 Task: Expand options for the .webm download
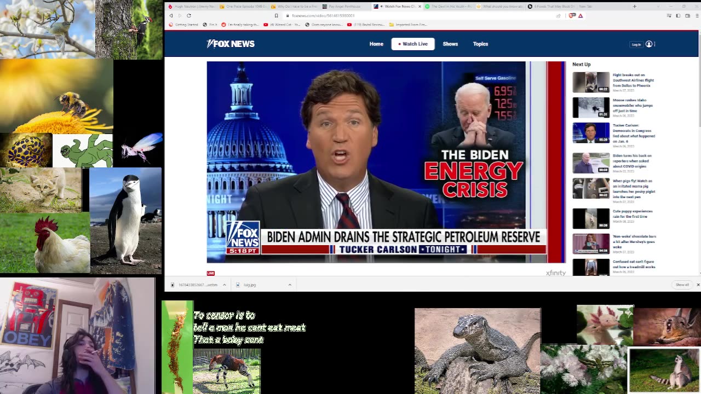(224, 285)
